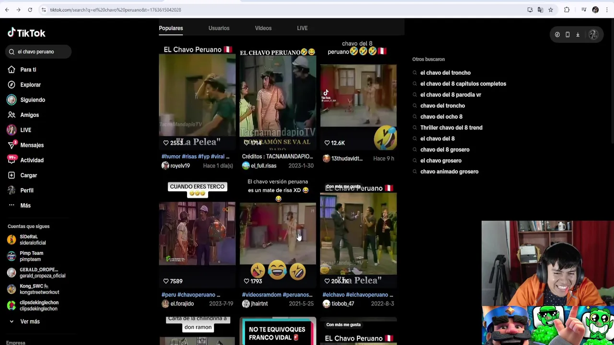Open the media control icon in Chrome toolbar
Image resolution: width=614 pixels, height=345 pixels.
(584, 10)
